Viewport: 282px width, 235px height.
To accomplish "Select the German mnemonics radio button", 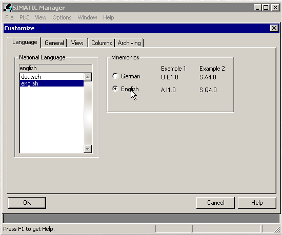I will (115, 76).
